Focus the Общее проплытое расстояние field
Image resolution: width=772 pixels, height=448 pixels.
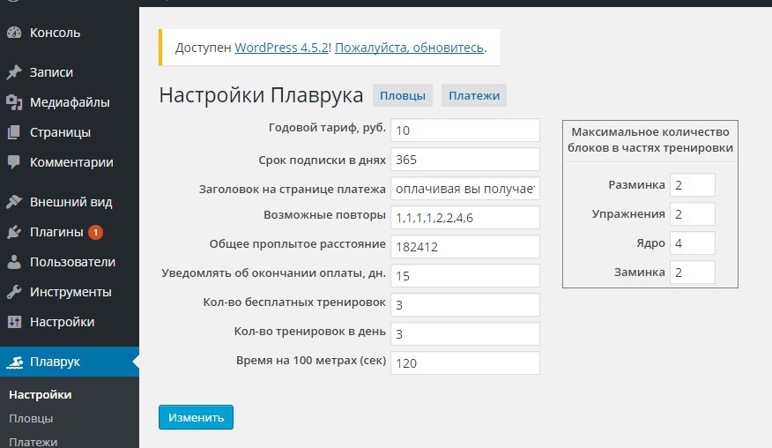point(465,247)
